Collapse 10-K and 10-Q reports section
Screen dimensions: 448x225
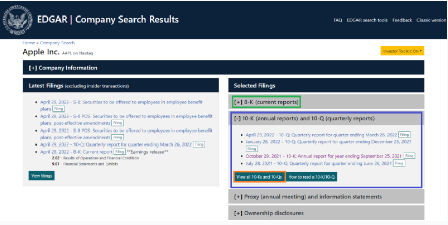[326, 118]
